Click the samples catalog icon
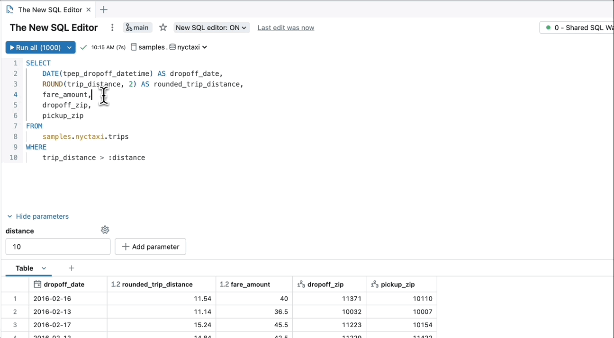Screen dimensions: 614x338 134,47
